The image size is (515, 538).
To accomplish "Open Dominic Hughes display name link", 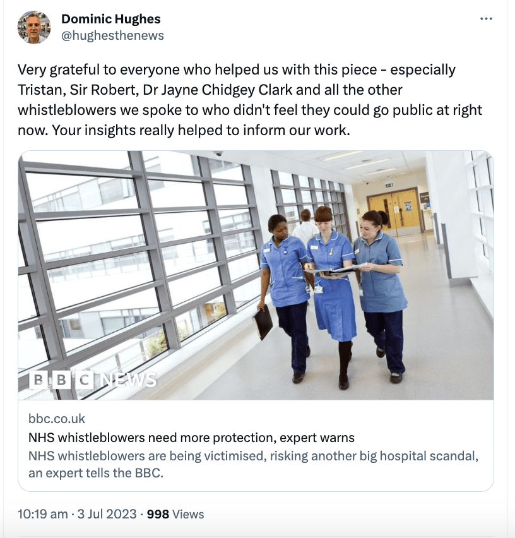I will click(110, 19).
